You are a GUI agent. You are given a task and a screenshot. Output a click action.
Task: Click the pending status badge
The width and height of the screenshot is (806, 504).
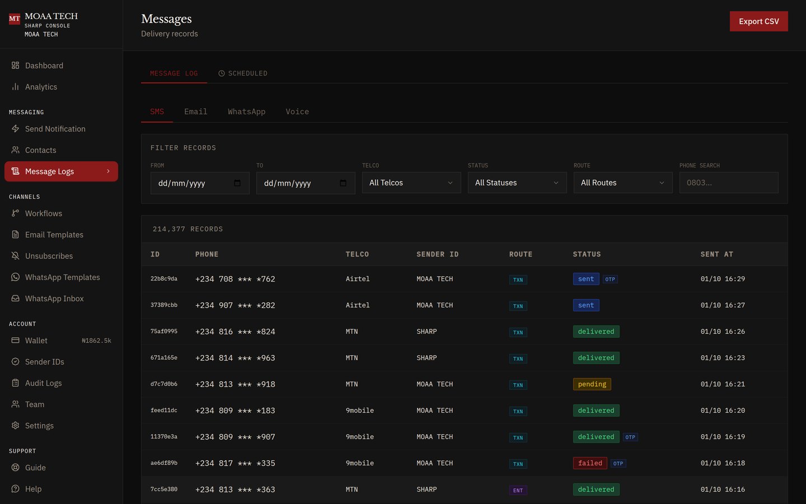coord(592,384)
